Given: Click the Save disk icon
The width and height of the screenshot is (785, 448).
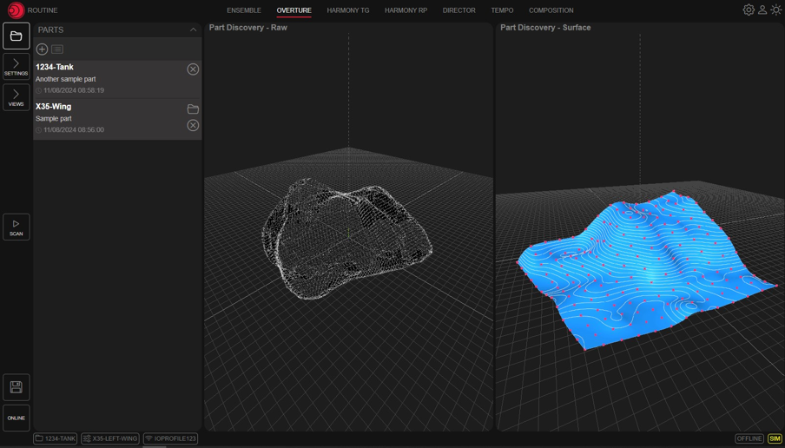Looking at the screenshot, I should [x=16, y=387].
